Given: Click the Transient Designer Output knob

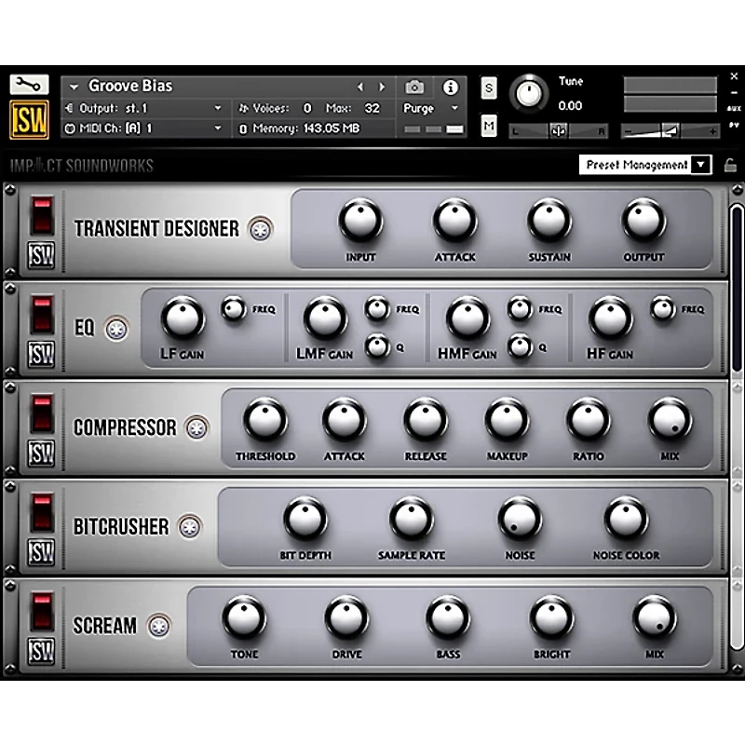Looking at the screenshot, I should (x=643, y=221).
